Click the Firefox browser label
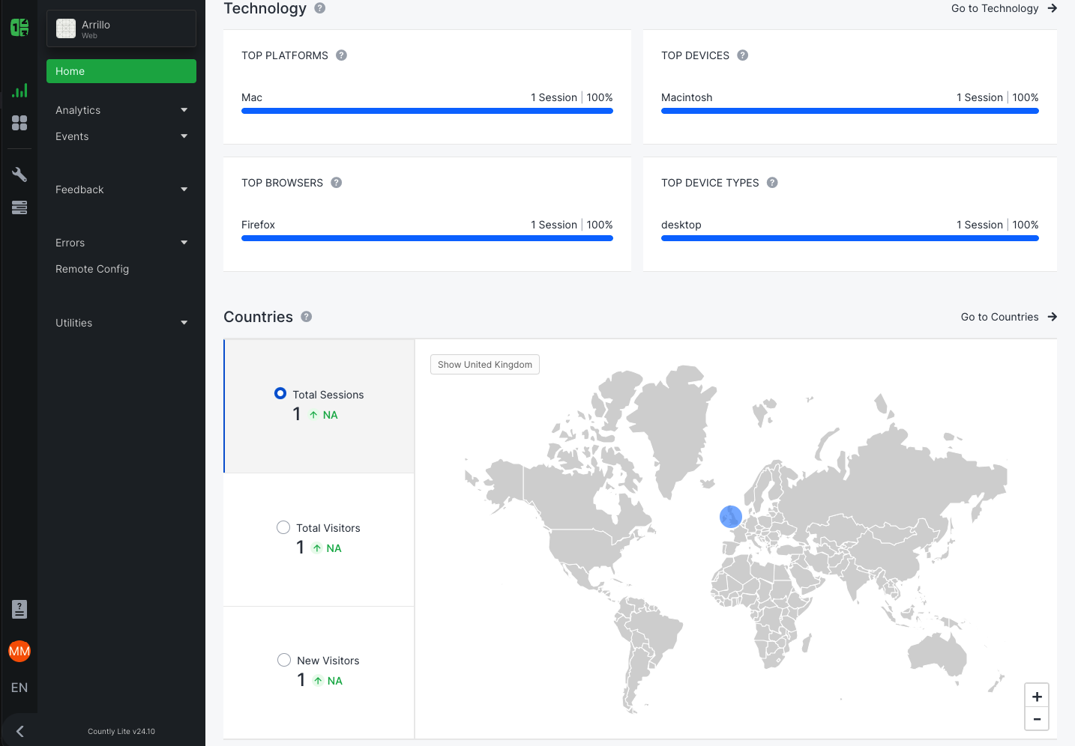The image size is (1075, 746). 258,225
